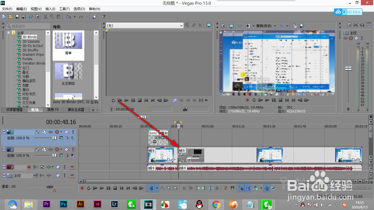374x210 pixels.
Task: Solo video track 1
Action: coord(73,132)
